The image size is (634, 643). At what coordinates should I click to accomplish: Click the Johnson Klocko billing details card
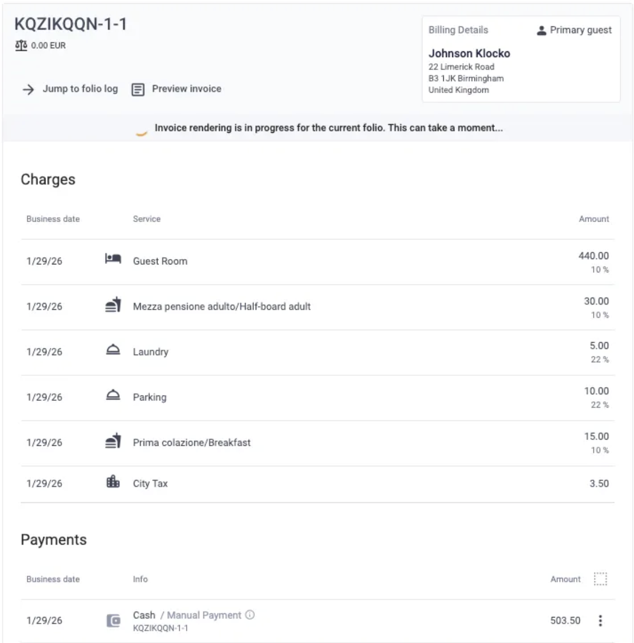(521, 59)
